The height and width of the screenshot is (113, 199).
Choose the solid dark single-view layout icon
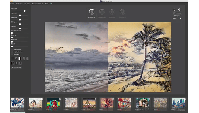coord(13,58)
